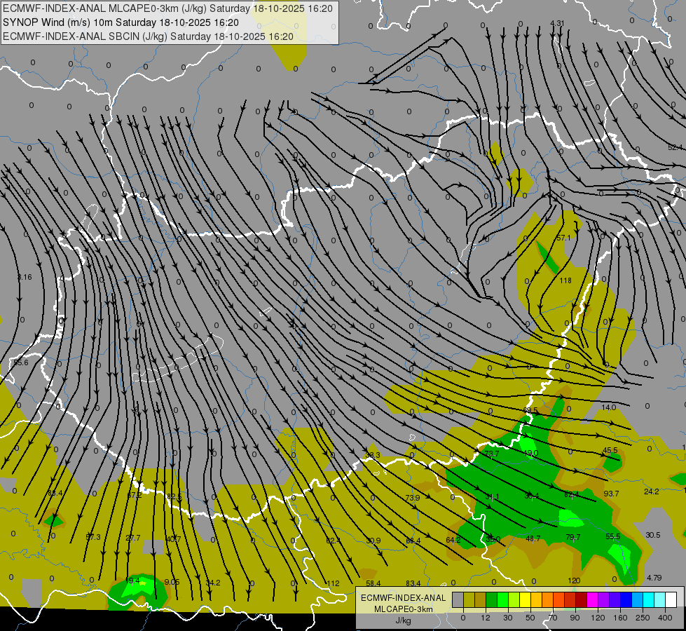Click the map value 57.1
This screenshot has height=631, width=686.
click(563, 238)
